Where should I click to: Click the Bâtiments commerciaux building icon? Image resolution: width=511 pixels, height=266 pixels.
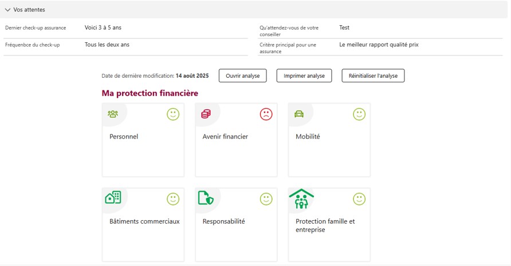(113, 198)
